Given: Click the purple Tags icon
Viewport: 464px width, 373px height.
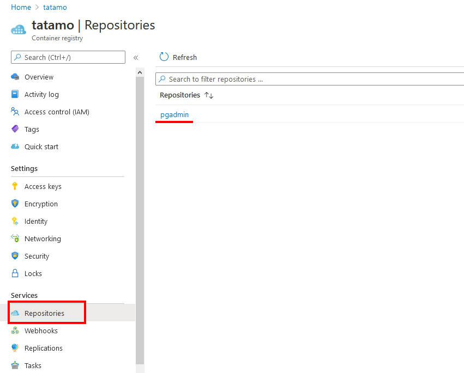Looking at the screenshot, I should [15, 129].
